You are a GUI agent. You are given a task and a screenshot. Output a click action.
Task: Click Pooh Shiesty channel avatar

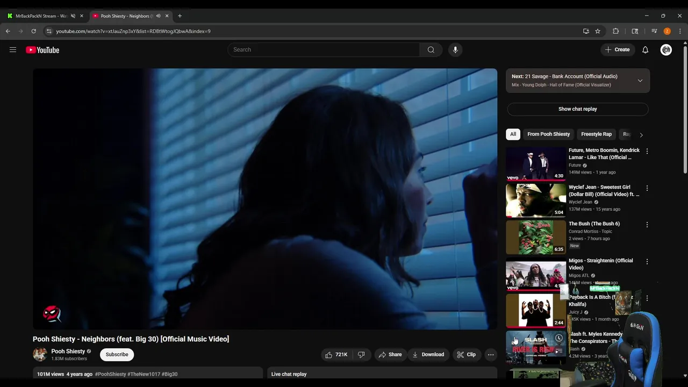point(40,355)
